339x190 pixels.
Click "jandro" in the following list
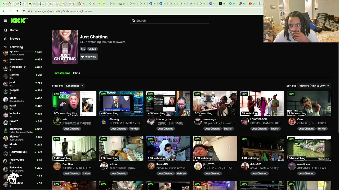point(13,82)
